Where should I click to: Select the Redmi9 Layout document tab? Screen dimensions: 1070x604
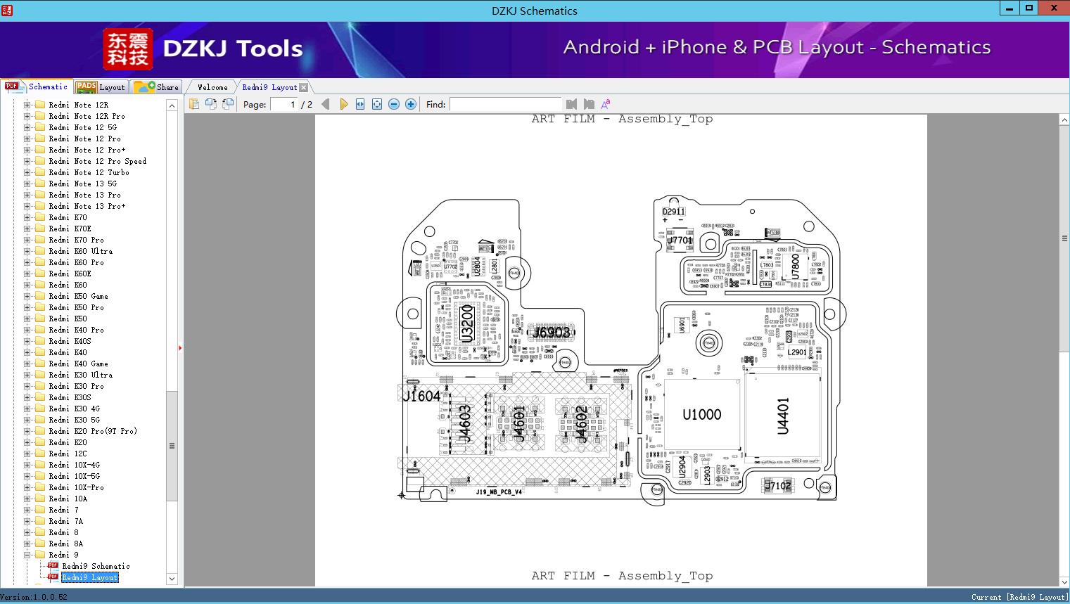pyautogui.click(x=269, y=87)
